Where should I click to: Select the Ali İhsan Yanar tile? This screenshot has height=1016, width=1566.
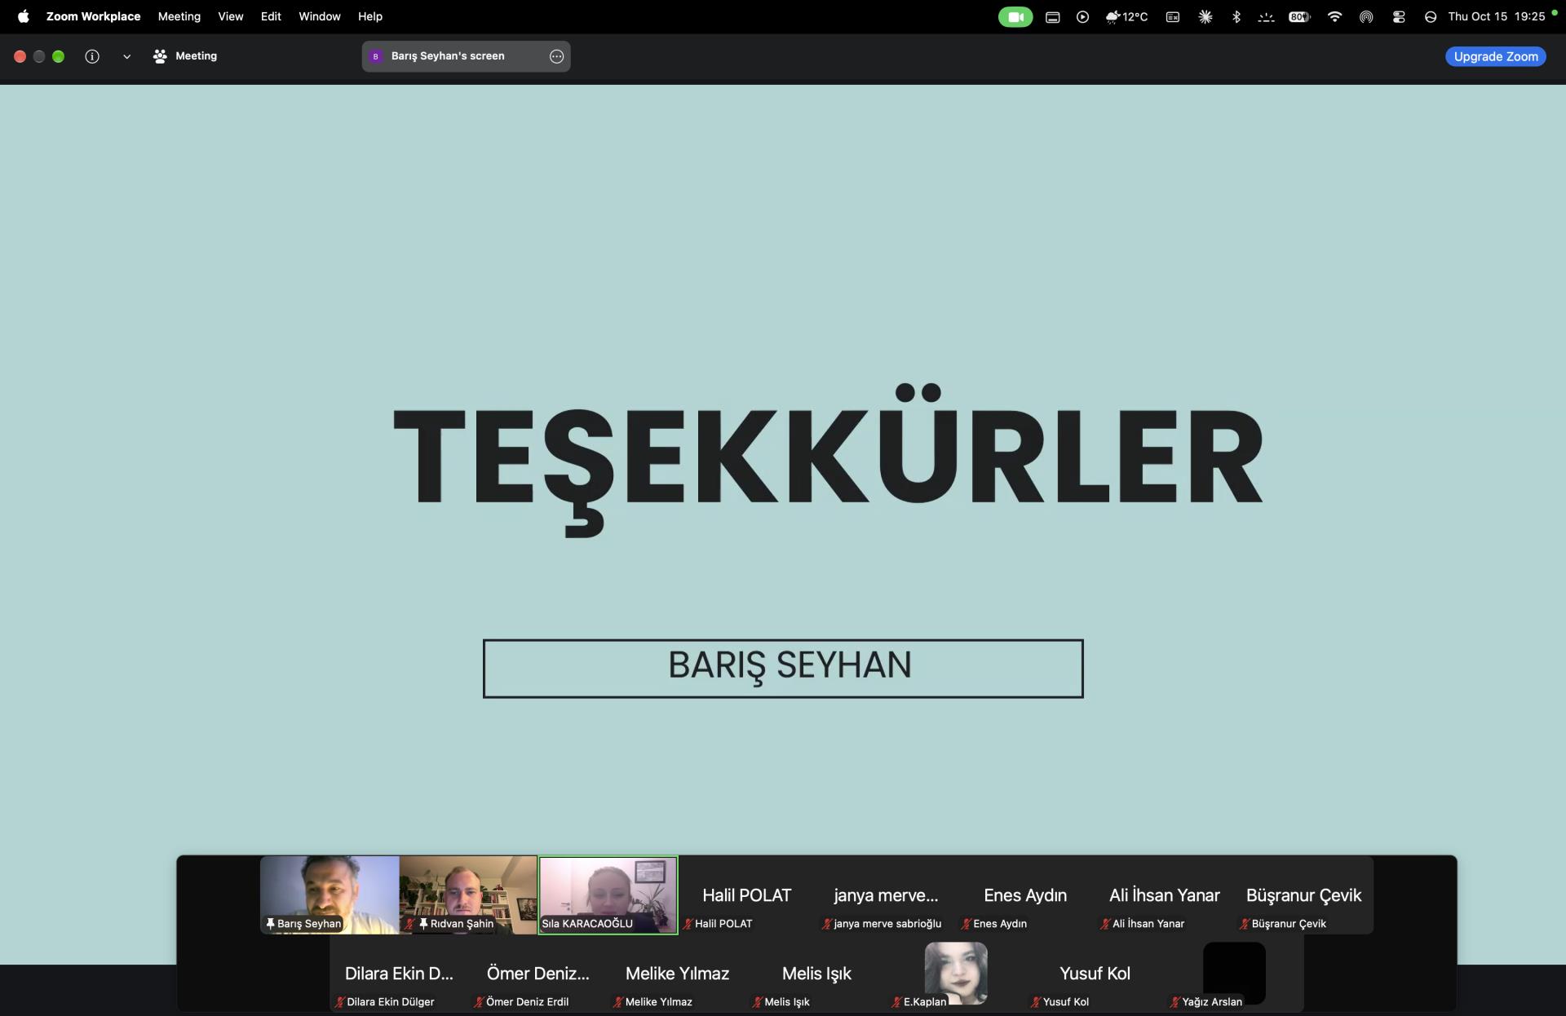click(1165, 895)
